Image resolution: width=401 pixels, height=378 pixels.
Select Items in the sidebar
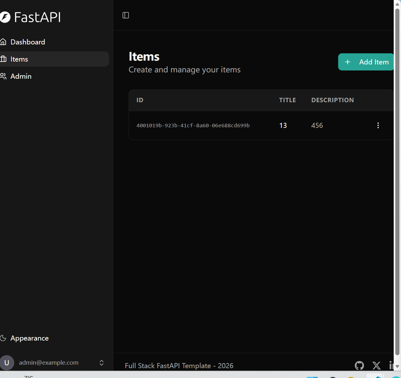click(19, 59)
